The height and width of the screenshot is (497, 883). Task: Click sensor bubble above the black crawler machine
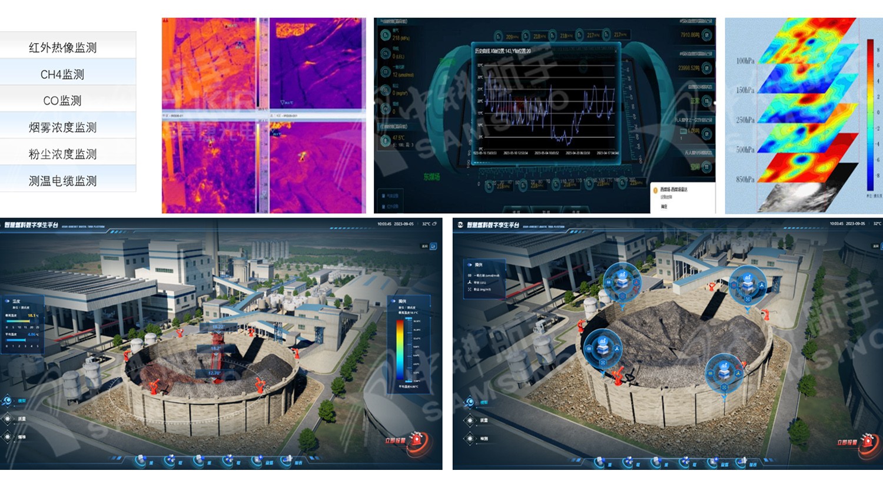(603, 348)
